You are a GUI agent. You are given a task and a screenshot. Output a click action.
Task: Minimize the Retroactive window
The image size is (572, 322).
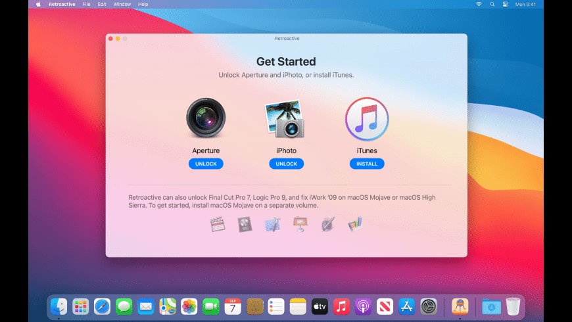coord(118,39)
